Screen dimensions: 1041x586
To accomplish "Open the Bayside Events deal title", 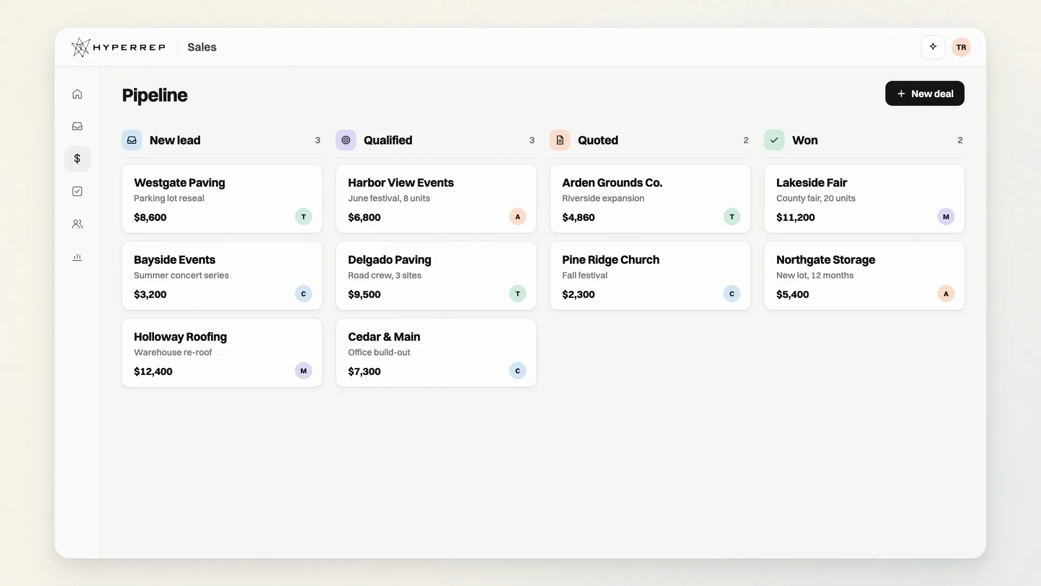I will coord(175,260).
